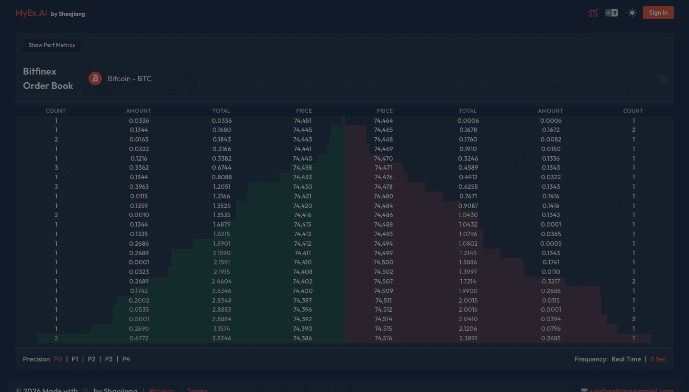Viewport: 689px width, 392px height.
Task: Set frequency to Real Time
Action: point(626,359)
